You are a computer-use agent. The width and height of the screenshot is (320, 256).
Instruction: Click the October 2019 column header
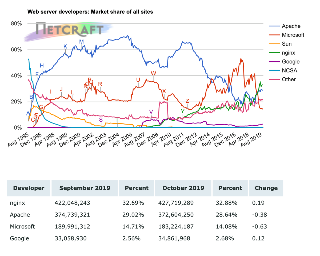[x=183, y=188]
